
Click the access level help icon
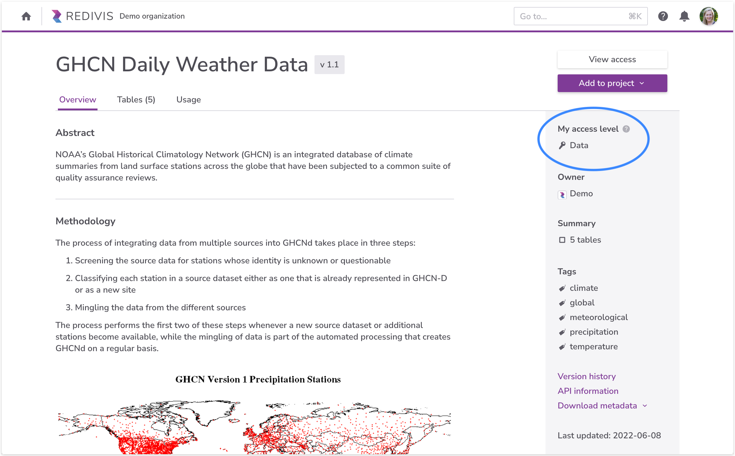point(626,129)
